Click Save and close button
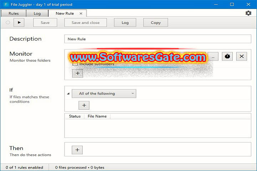The height and width of the screenshot is (171, 257). point(85,22)
